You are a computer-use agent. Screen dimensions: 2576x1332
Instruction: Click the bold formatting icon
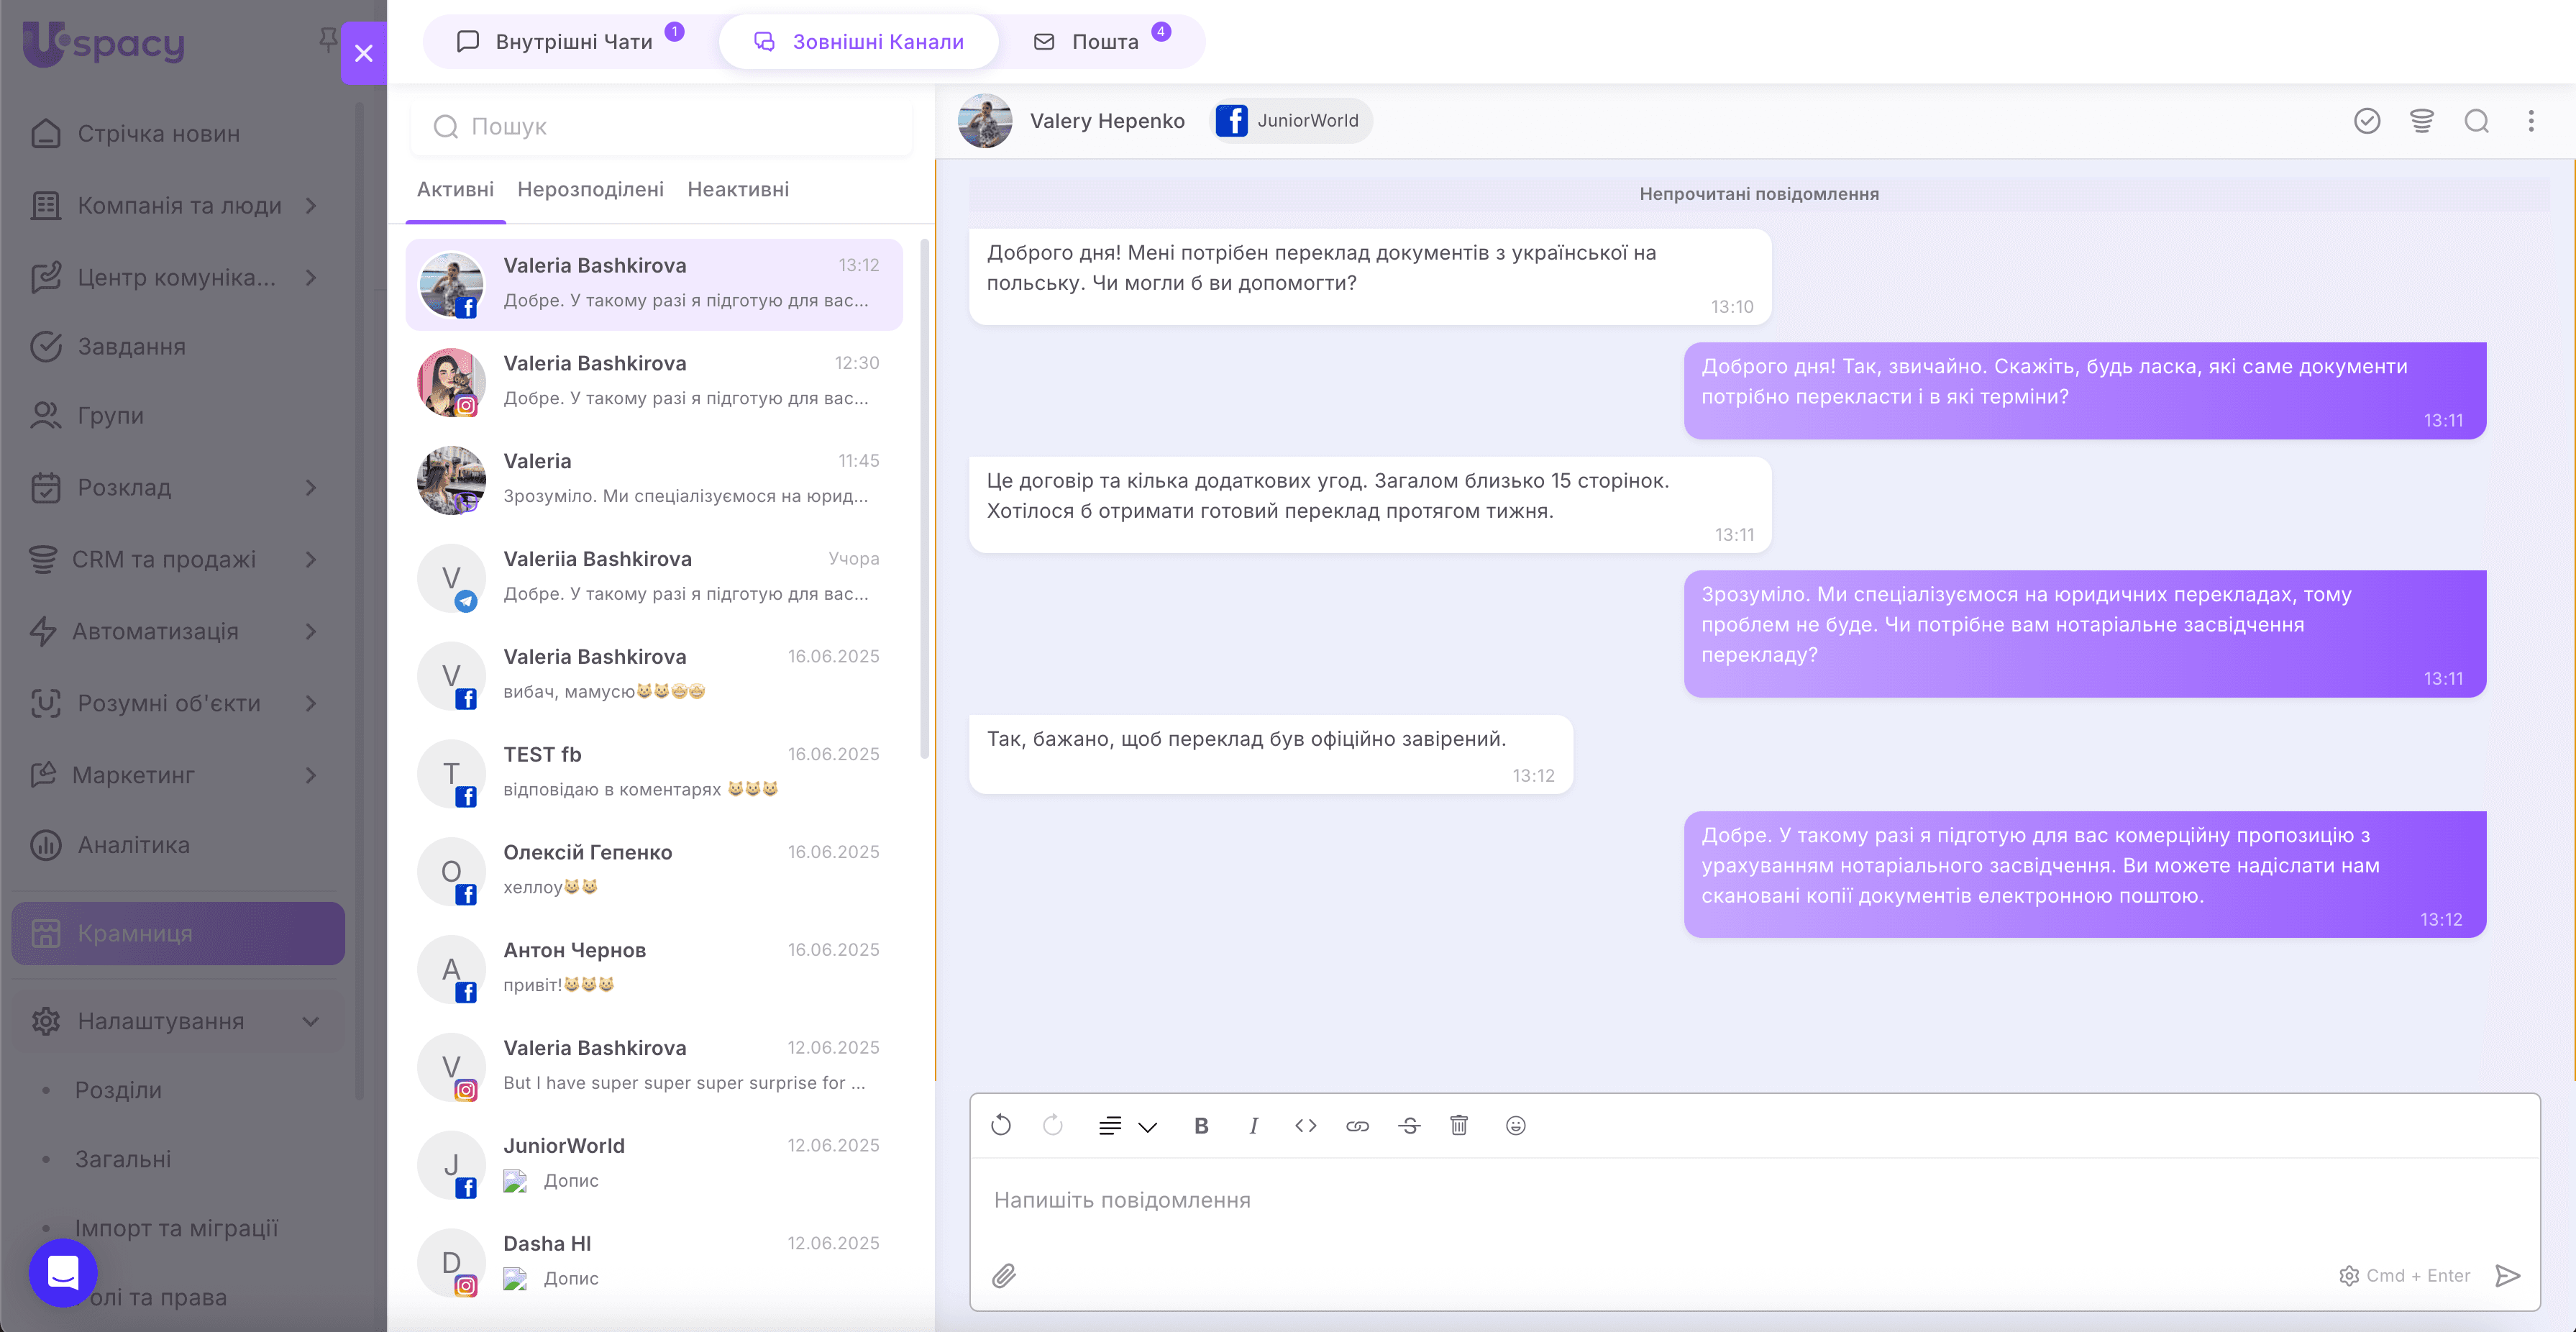(x=1201, y=1126)
